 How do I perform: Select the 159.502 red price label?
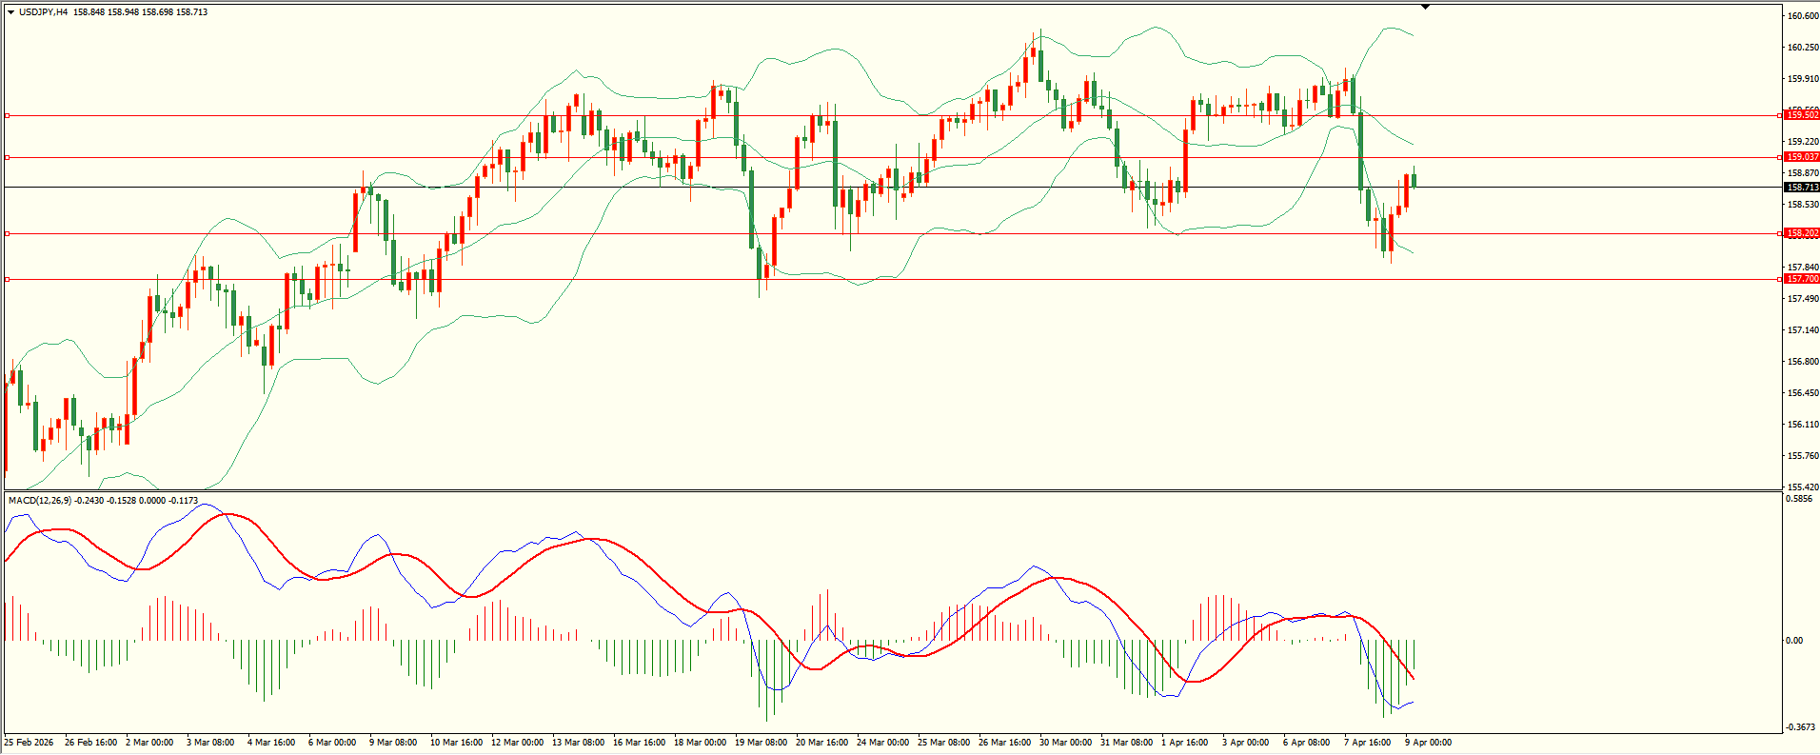tap(1802, 115)
